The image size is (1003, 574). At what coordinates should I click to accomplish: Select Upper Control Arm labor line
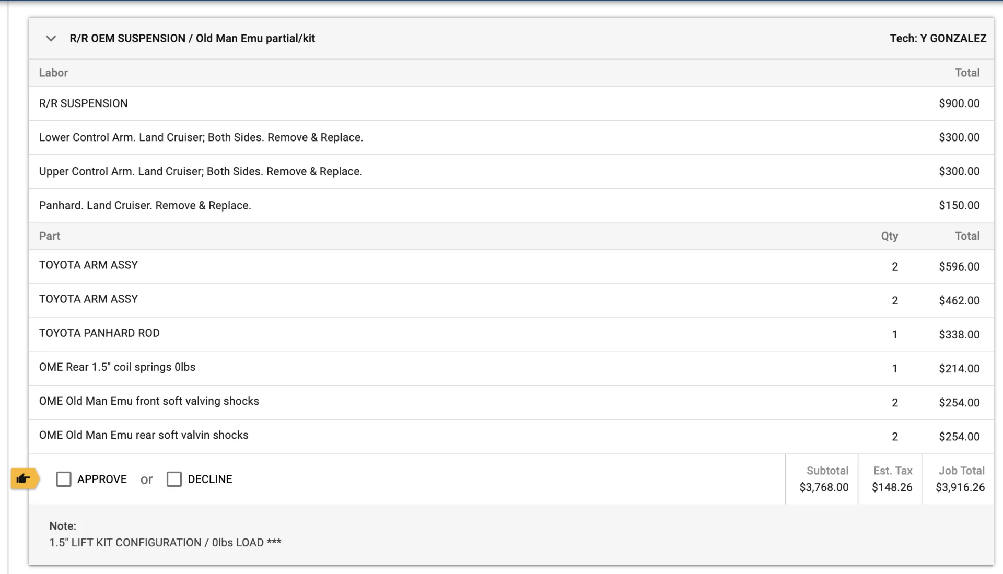point(200,171)
